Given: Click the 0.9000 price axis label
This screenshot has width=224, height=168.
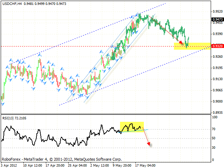Looking at the screenshot, I should (217, 101).
